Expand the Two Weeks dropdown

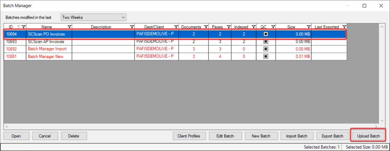(123, 17)
